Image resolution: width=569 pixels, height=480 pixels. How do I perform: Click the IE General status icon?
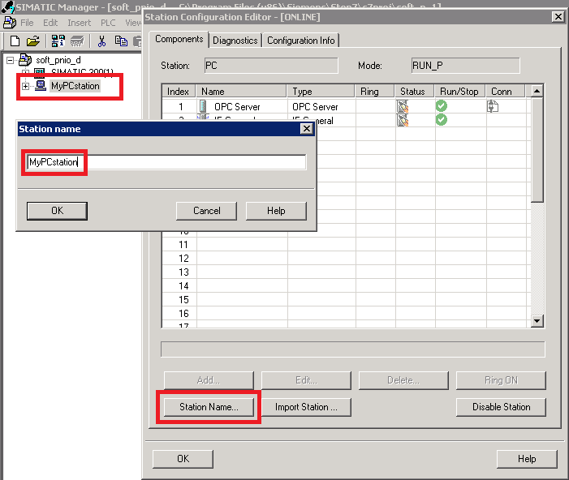[x=403, y=120]
